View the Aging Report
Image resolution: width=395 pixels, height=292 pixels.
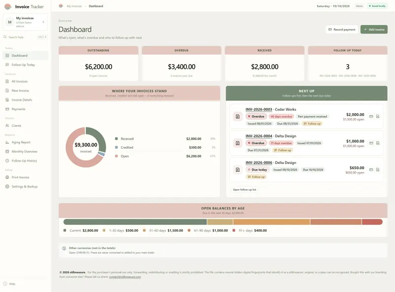[25, 142]
